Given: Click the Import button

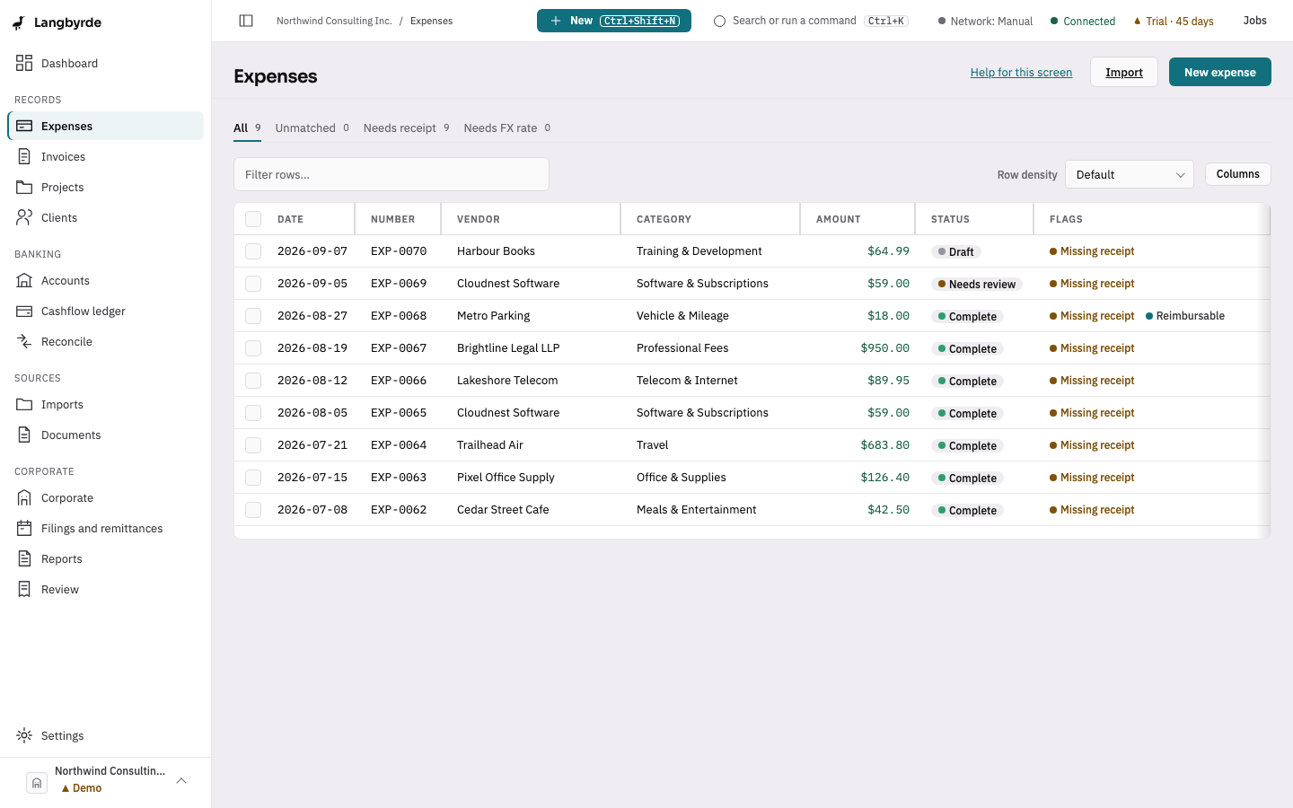Looking at the screenshot, I should tap(1124, 72).
